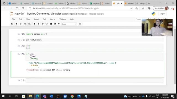Open the Edit menu
This screenshot has height=99, width=177.
tap(20, 19)
